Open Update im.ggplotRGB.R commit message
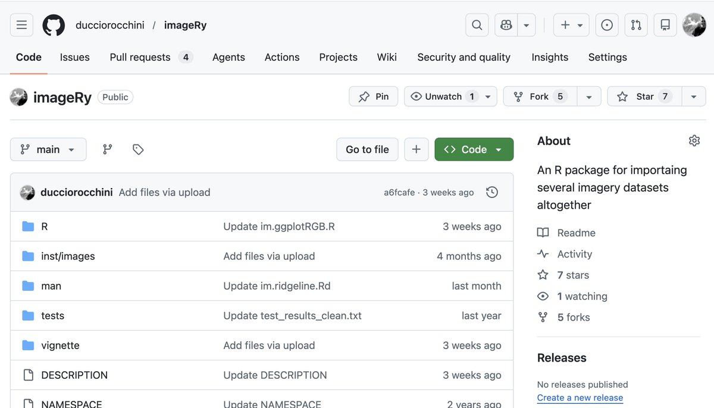This screenshot has width=714, height=408. point(279,227)
